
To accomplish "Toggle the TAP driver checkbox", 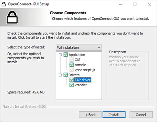I will (x=72, y=80).
